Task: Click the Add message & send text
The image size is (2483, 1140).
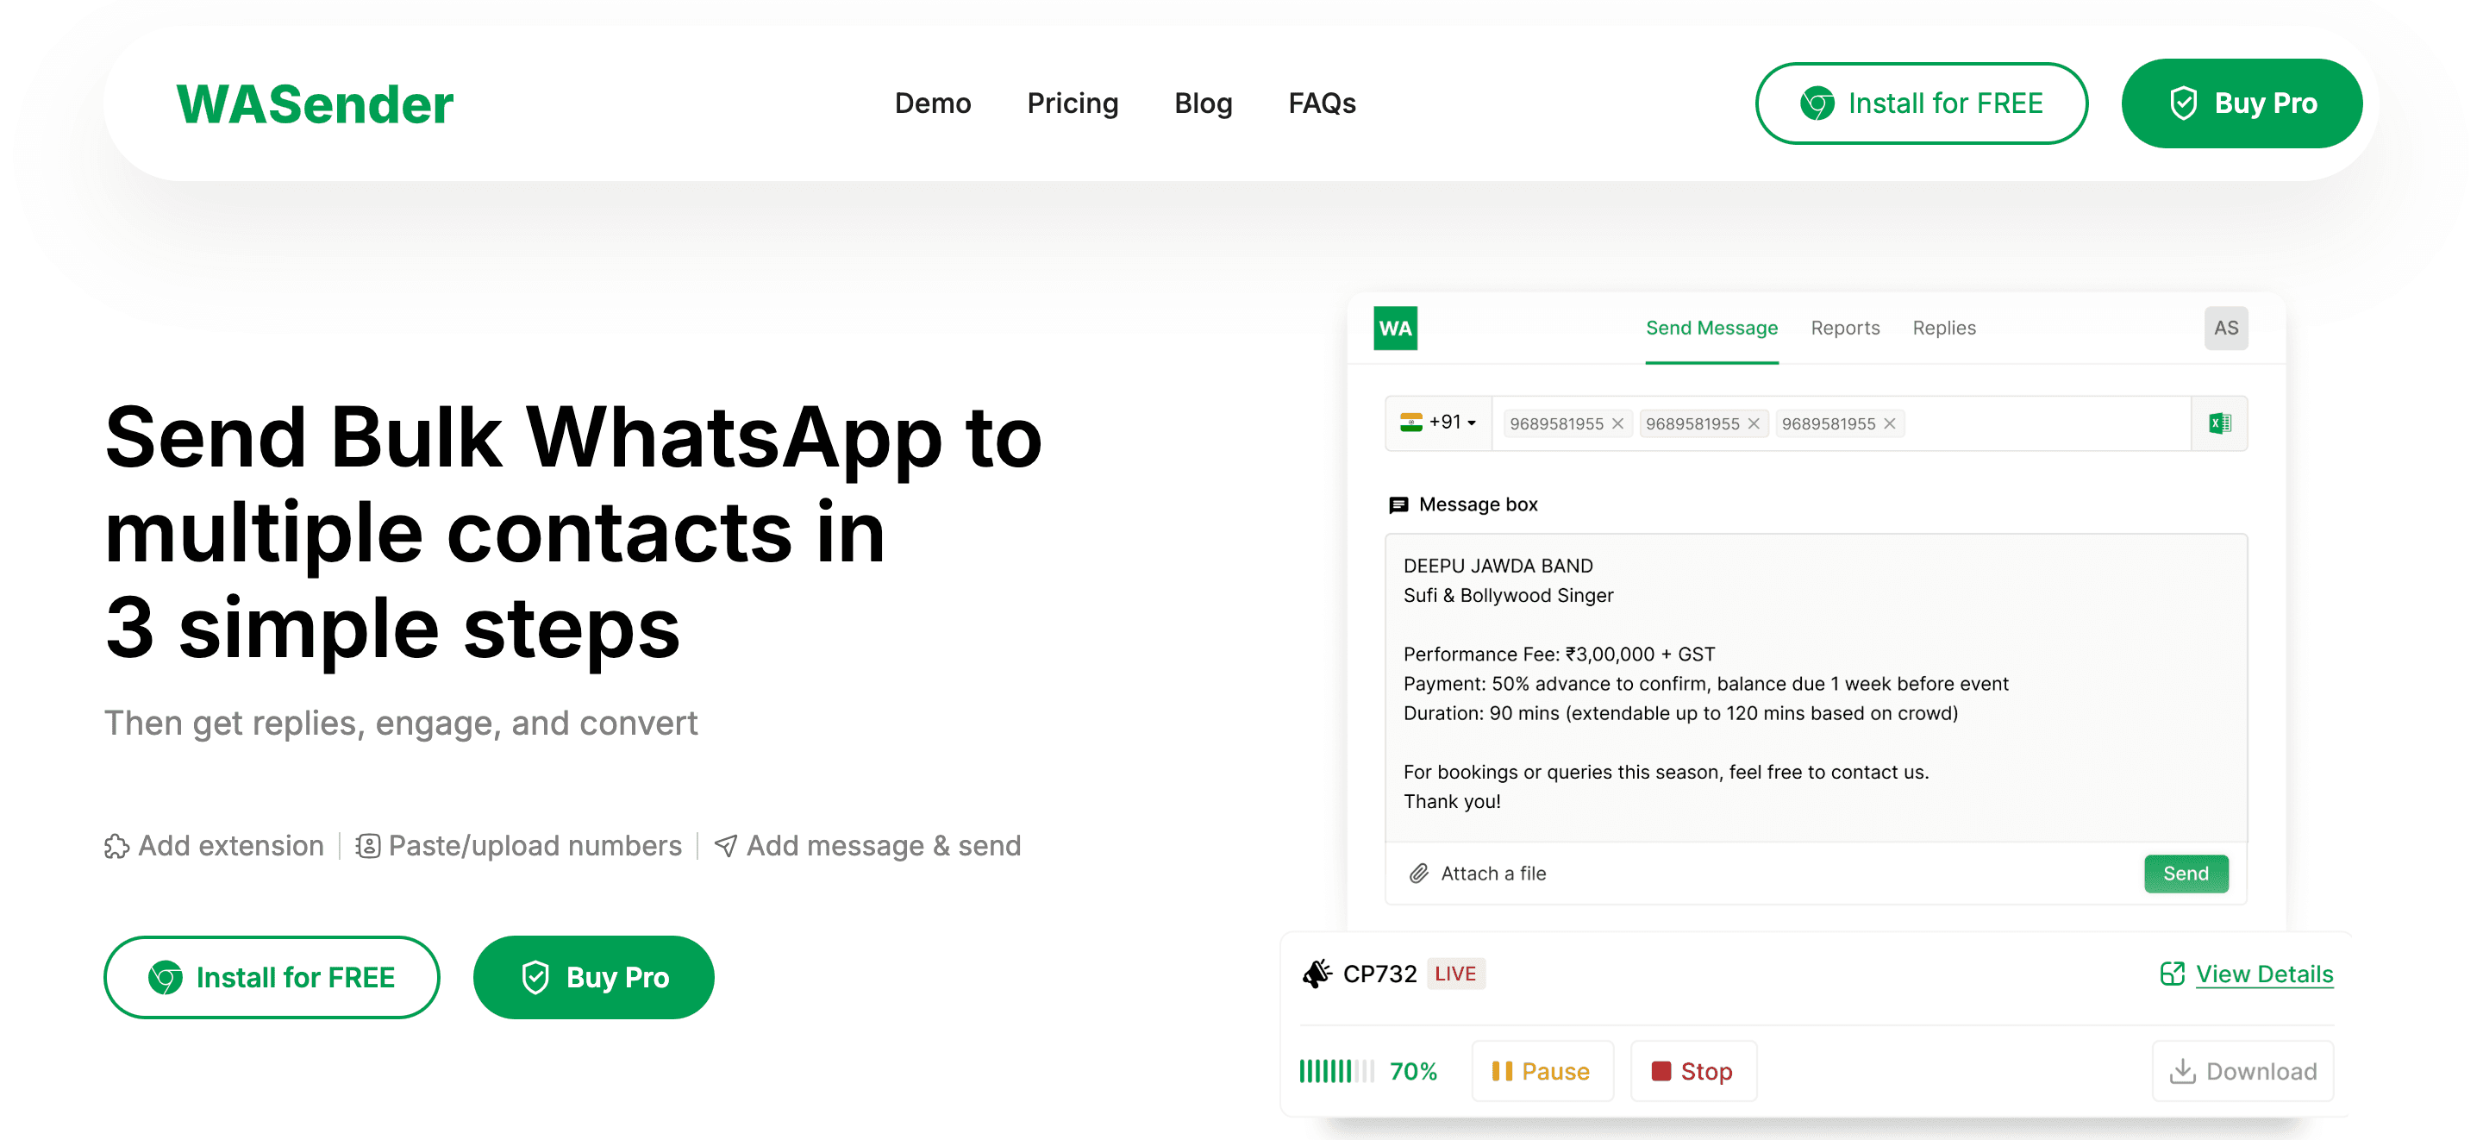Action: (x=883, y=846)
